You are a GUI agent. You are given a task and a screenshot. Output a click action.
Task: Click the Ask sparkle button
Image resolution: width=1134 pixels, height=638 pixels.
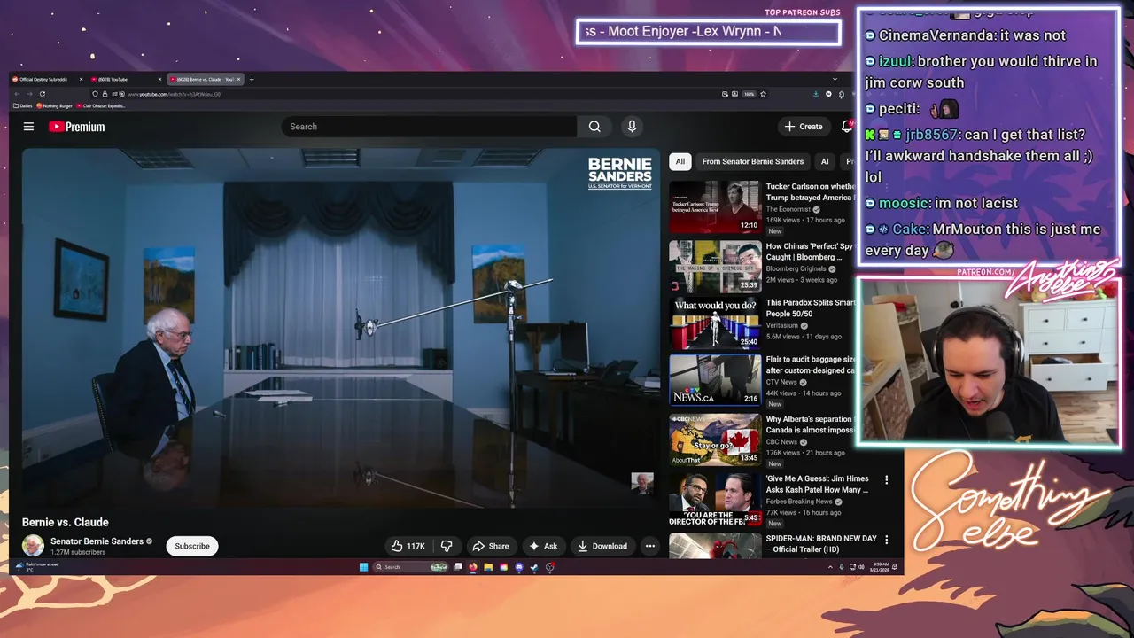543,546
